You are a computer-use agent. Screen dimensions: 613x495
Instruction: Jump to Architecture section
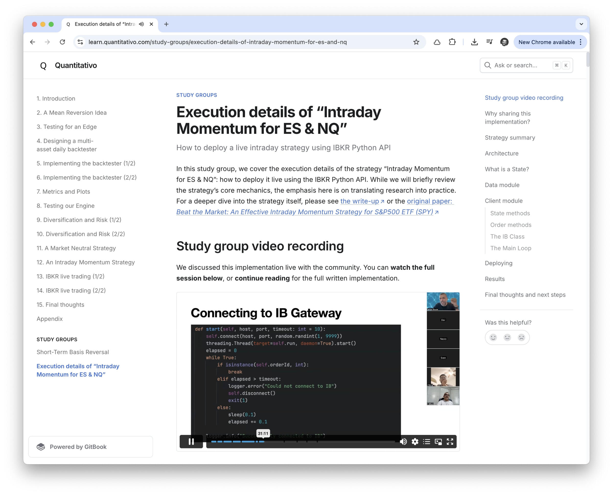pos(502,154)
